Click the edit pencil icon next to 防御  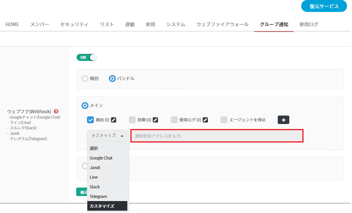pyautogui.click(x=155, y=120)
